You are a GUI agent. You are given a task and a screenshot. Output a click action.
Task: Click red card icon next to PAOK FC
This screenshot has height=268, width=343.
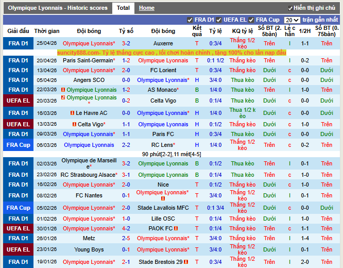(176, 229)
